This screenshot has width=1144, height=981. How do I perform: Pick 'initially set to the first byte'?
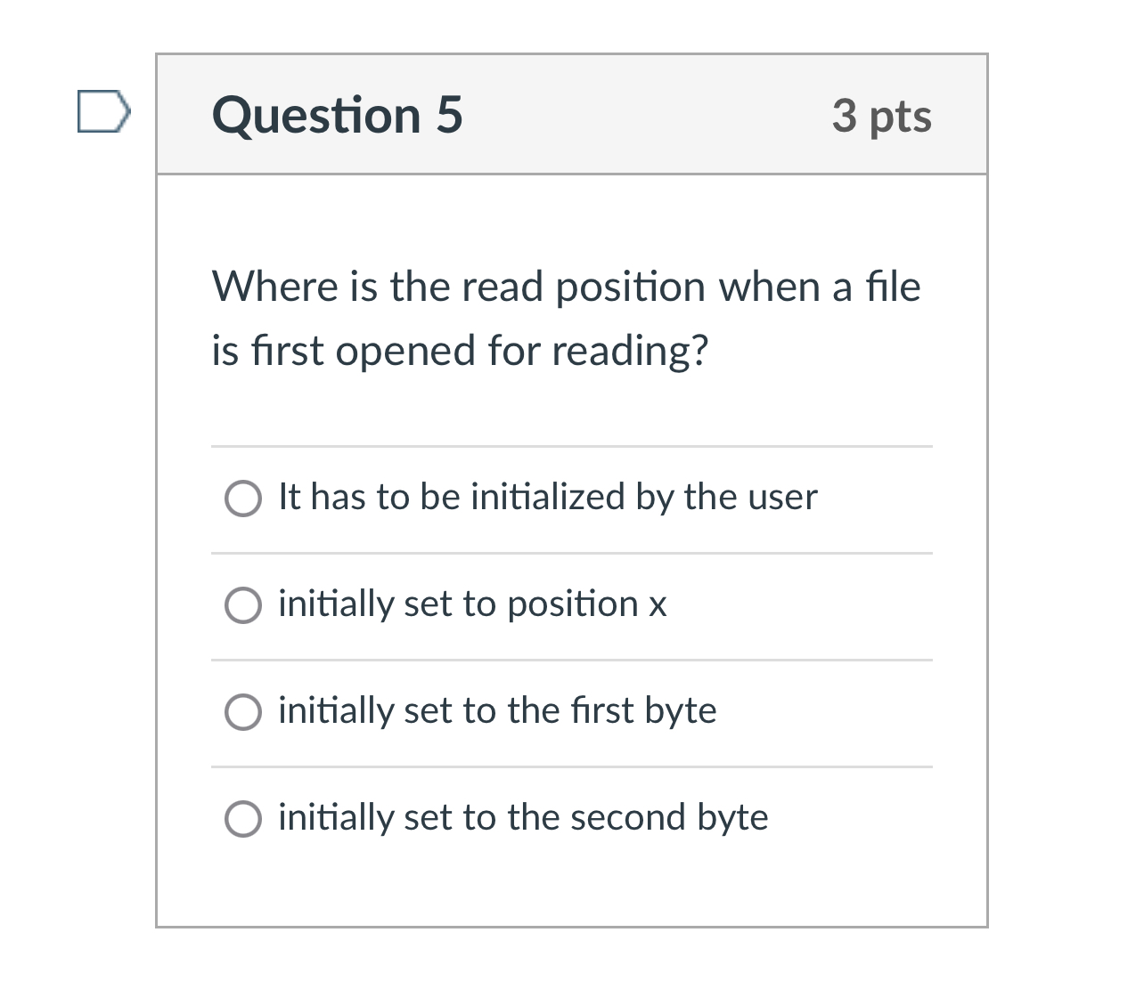(x=497, y=712)
